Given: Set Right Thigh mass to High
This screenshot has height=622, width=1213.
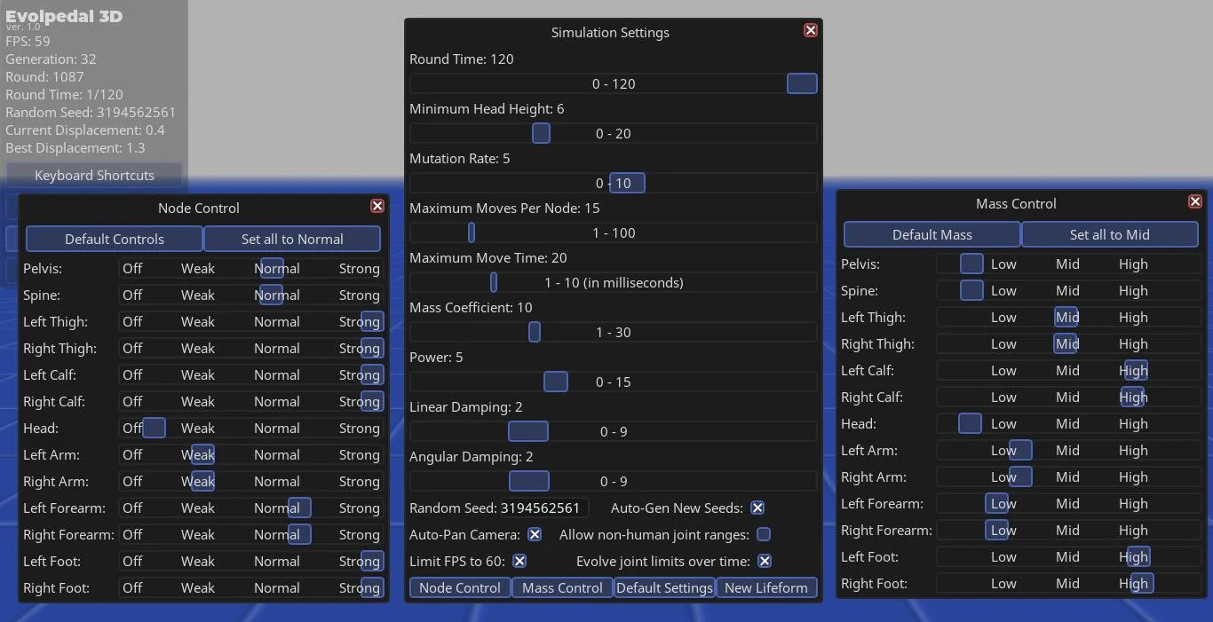Looking at the screenshot, I should pos(1133,343).
